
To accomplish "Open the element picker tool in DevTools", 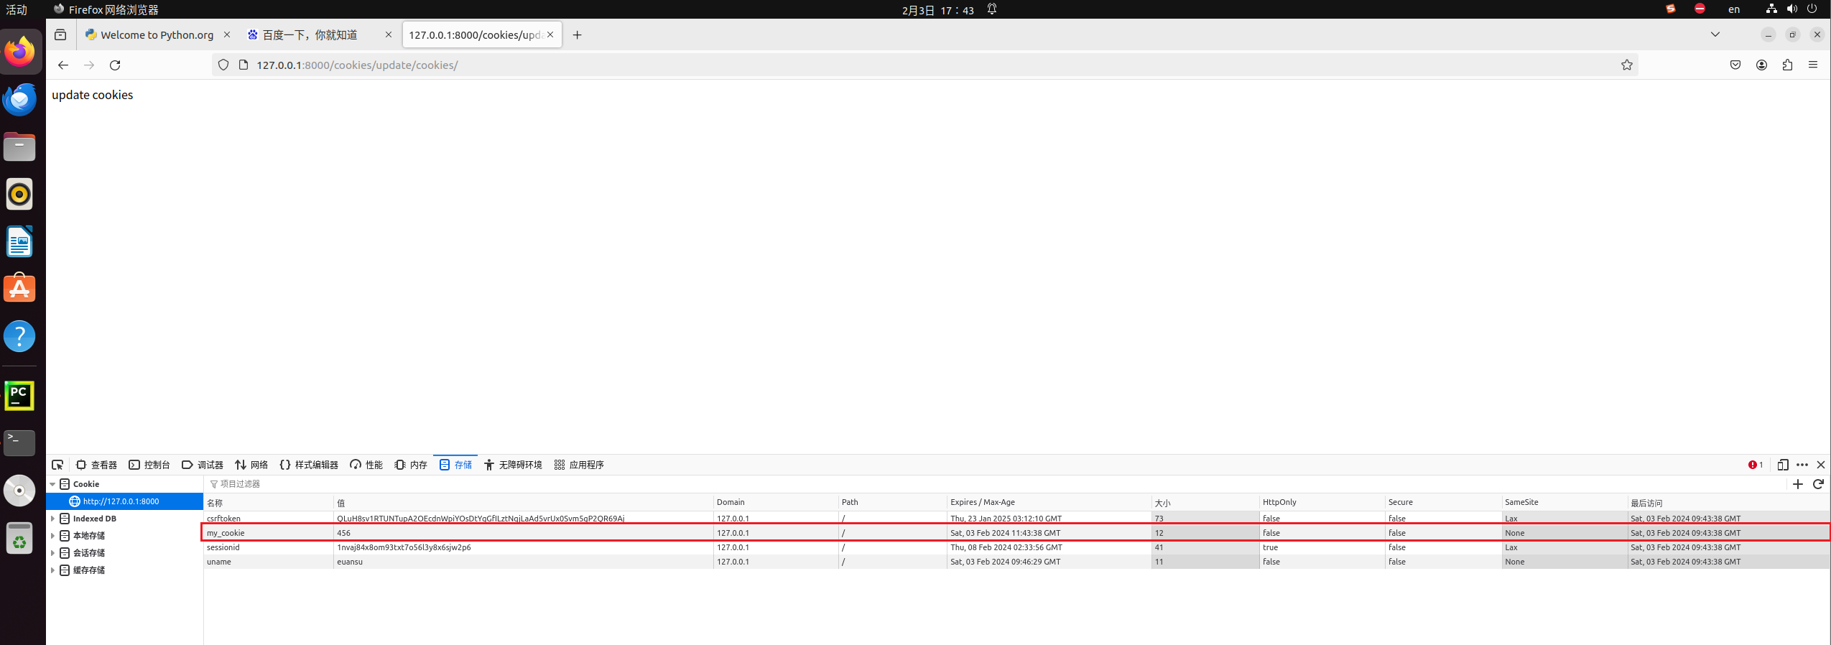I will [x=57, y=465].
